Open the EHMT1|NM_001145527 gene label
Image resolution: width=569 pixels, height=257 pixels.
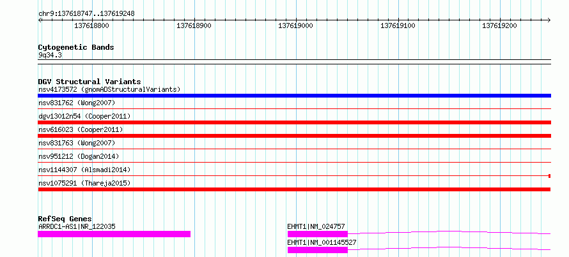click(x=322, y=242)
